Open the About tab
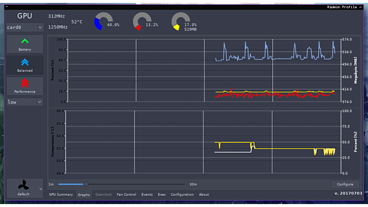This screenshot has width=368, height=207. tap(204, 194)
